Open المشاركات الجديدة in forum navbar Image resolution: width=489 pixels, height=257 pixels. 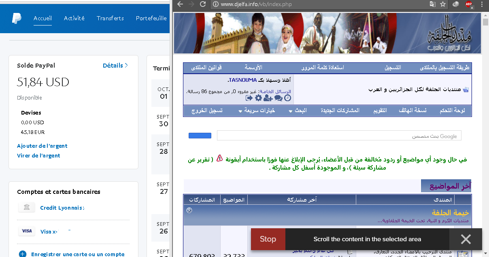(340, 111)
